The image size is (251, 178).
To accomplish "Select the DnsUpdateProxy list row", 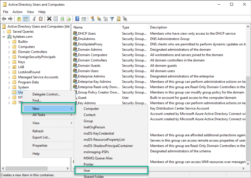I will (x=159, y=44).
